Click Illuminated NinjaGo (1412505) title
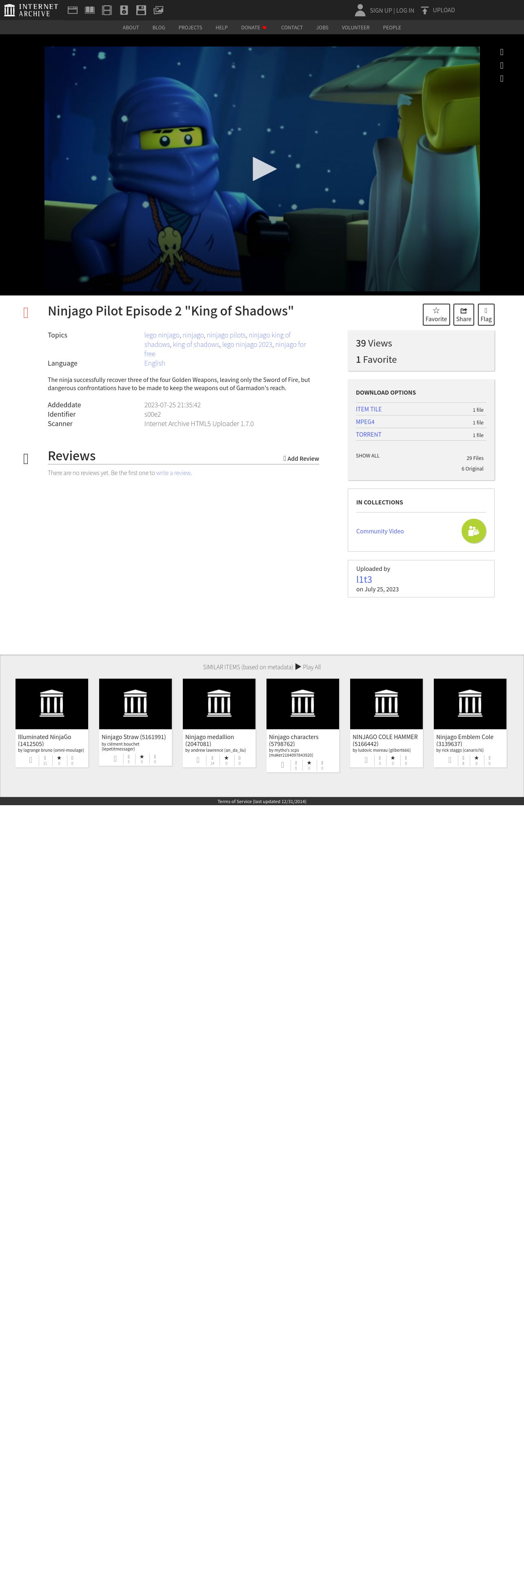Screen dimensions: 524x1572 point(44,740)
